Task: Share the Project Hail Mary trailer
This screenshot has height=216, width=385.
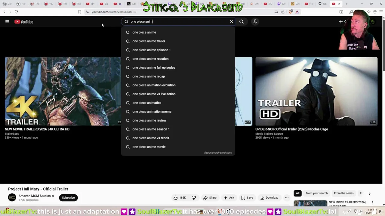Action: 210,198
